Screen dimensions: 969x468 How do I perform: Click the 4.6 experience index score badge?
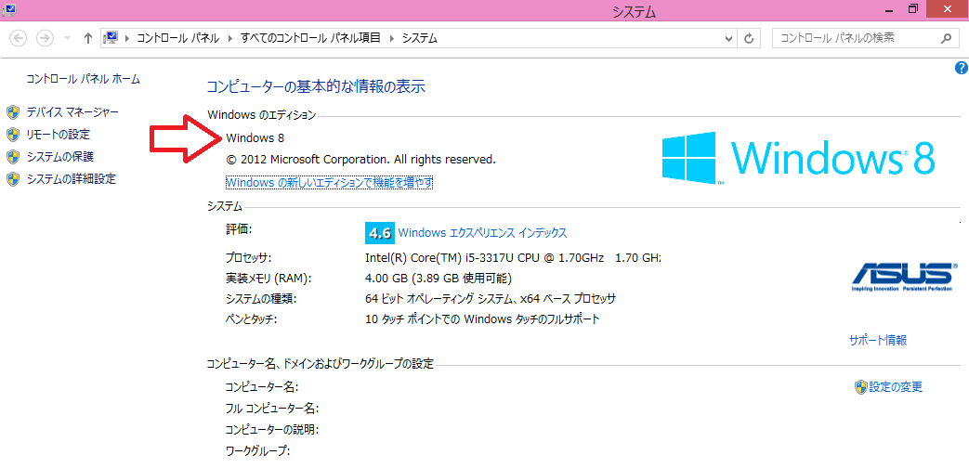click(x=379, y=233)
